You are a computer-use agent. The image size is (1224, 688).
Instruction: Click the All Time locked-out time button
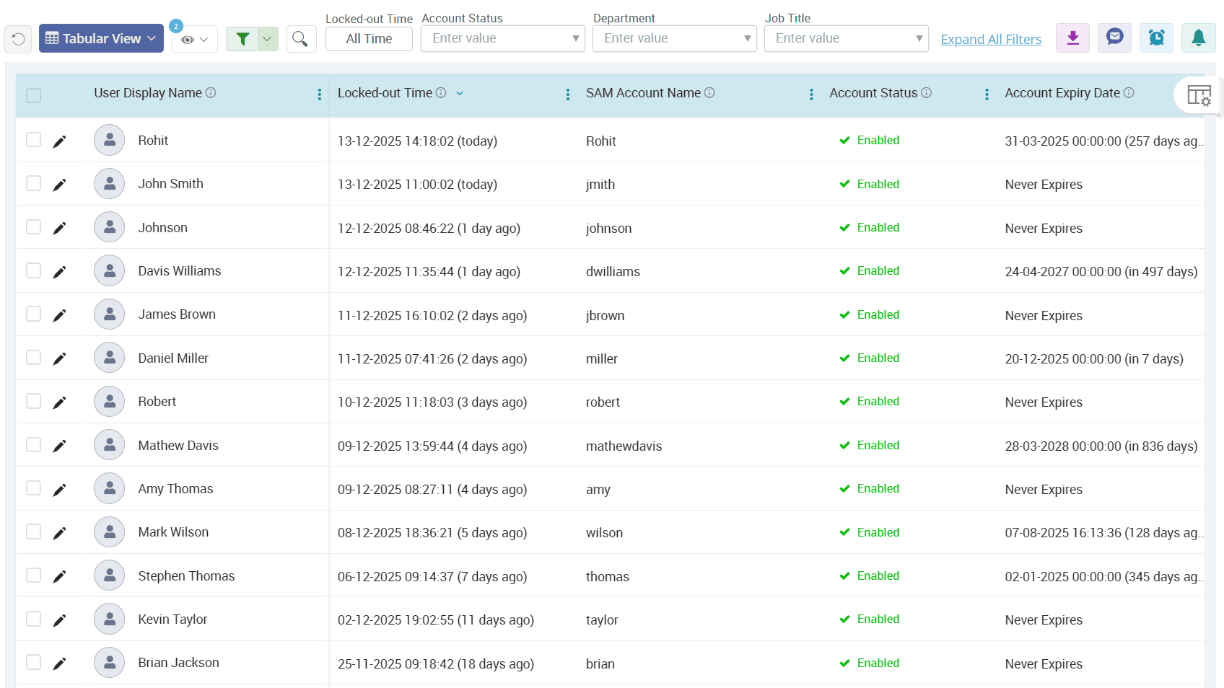[369, 38]
